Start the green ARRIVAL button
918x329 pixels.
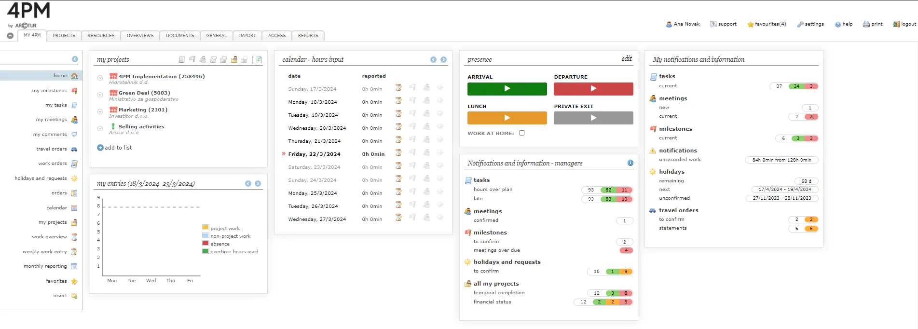click(507, 89)
